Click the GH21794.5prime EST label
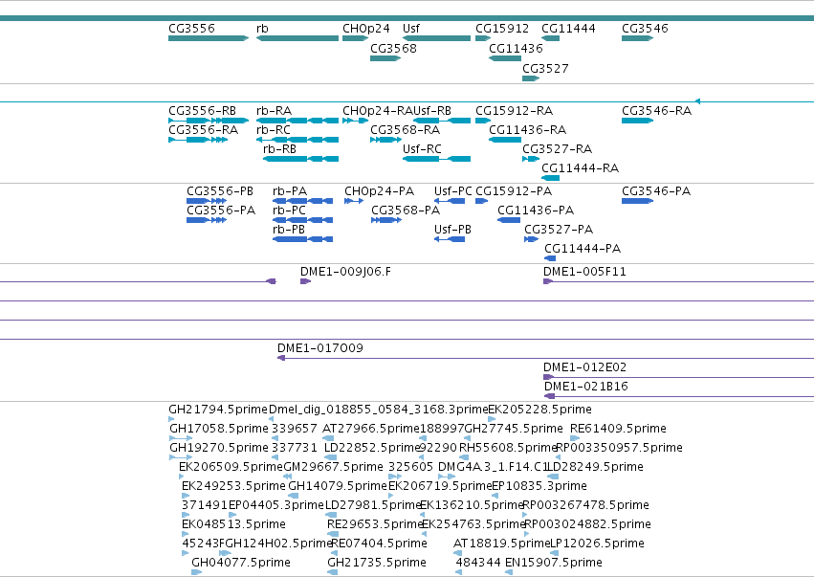Viewport: 814px width, 577px height. click(x=218, y=410)
